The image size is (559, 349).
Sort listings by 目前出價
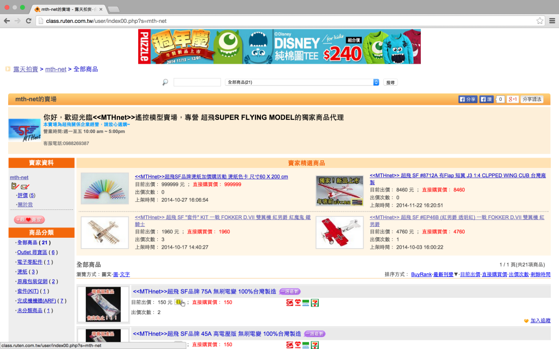coord(470,275)
